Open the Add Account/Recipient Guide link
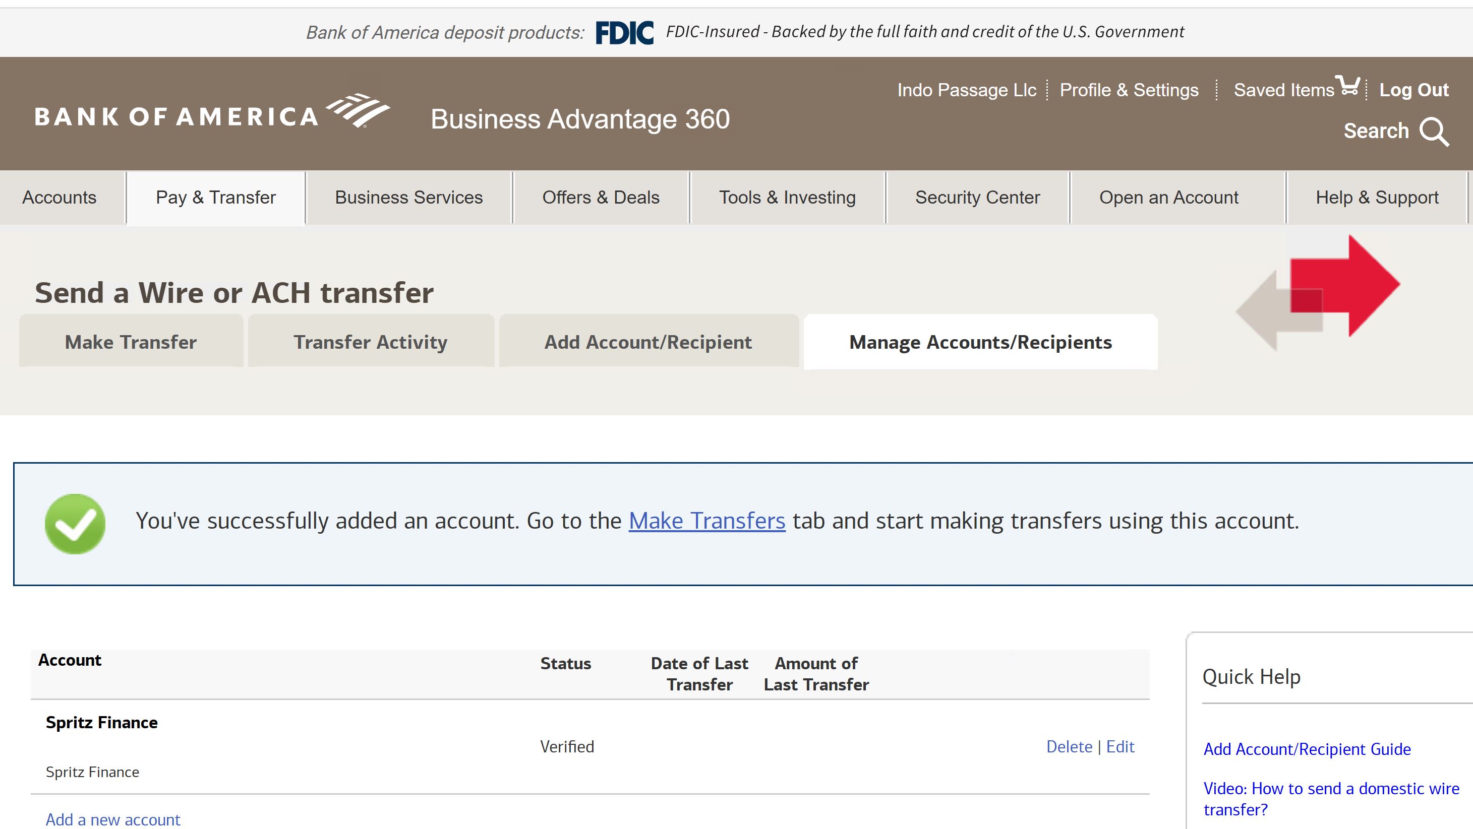This screenshot has width=1473, height=829. pos(1307,749)
